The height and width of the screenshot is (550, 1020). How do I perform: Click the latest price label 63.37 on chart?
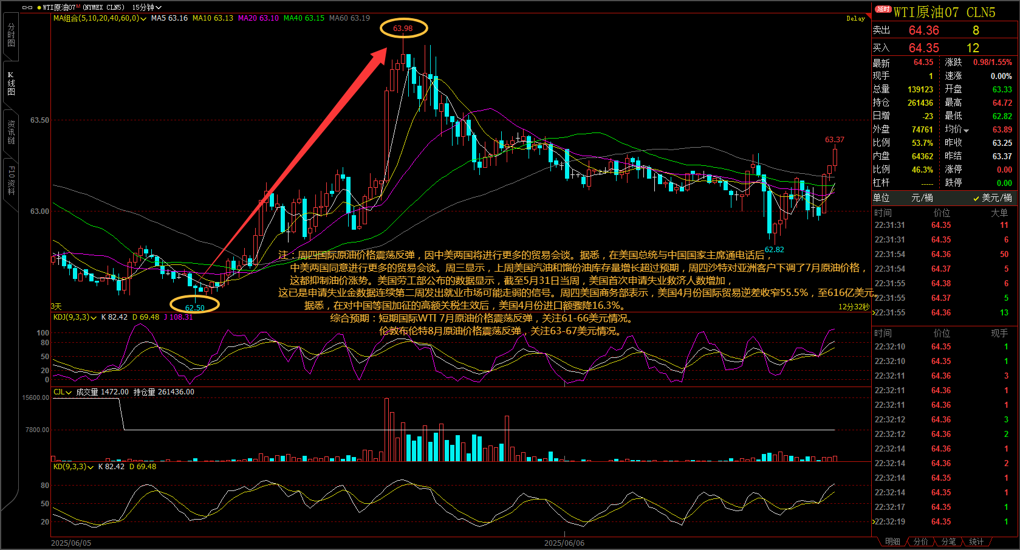pyautogui.click(x=834, y=140)
